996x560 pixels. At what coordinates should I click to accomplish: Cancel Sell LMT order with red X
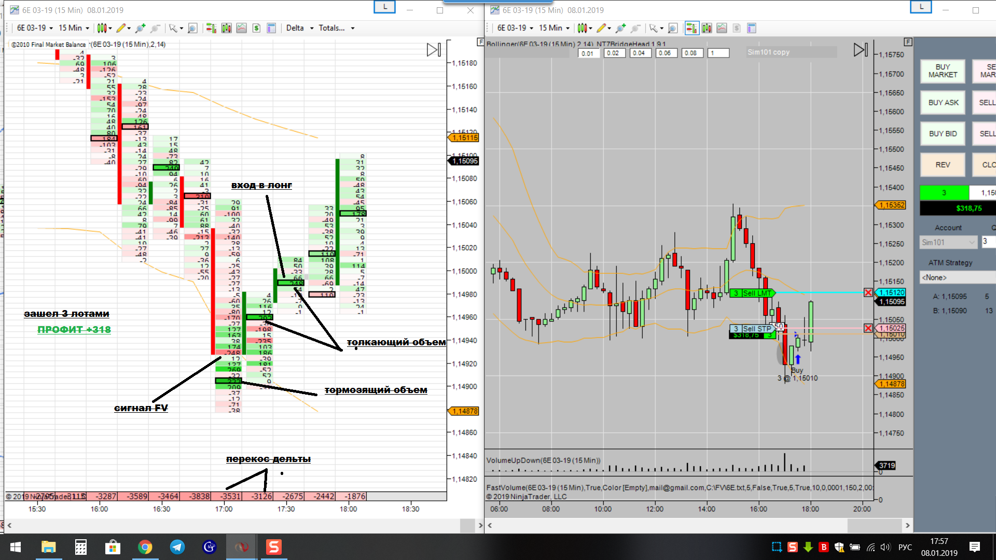coord(868,293)
